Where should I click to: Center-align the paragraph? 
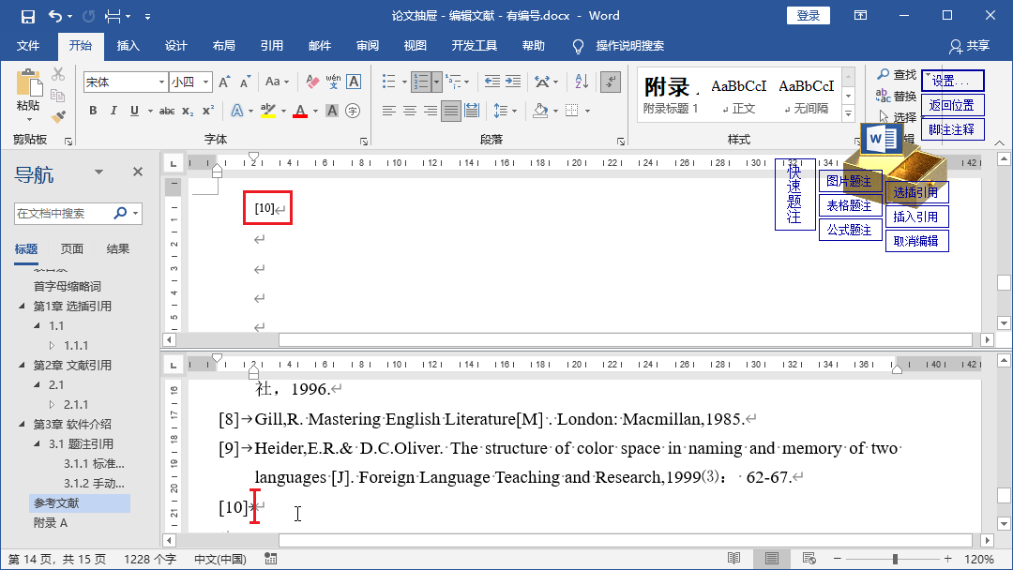coord(410,111)
